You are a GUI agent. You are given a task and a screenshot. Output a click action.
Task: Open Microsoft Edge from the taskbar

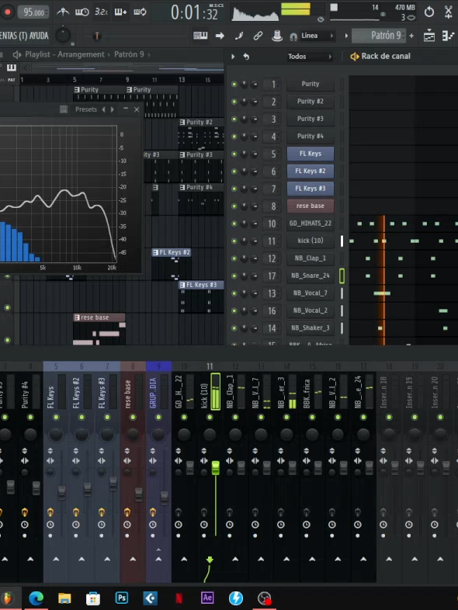click(x=36, y=598)
